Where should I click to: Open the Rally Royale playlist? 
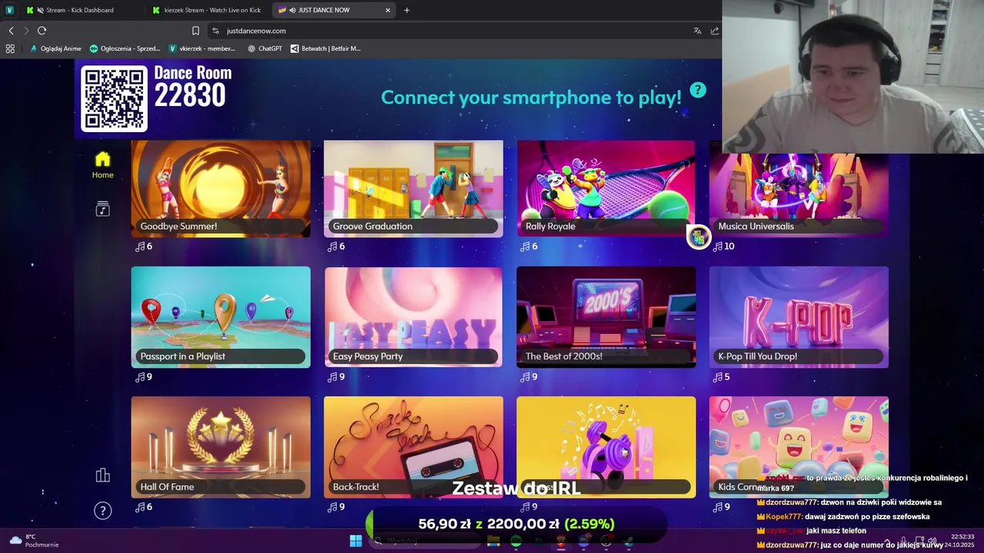(606, 188)
